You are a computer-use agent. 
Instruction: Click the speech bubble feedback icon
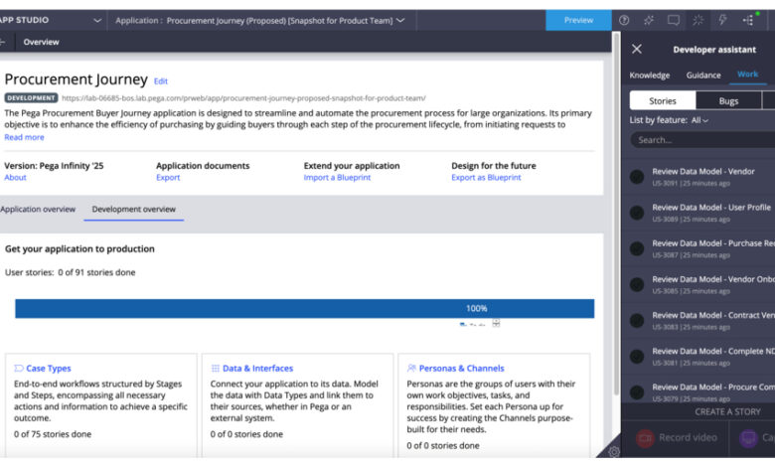click(x=674, y=20)
